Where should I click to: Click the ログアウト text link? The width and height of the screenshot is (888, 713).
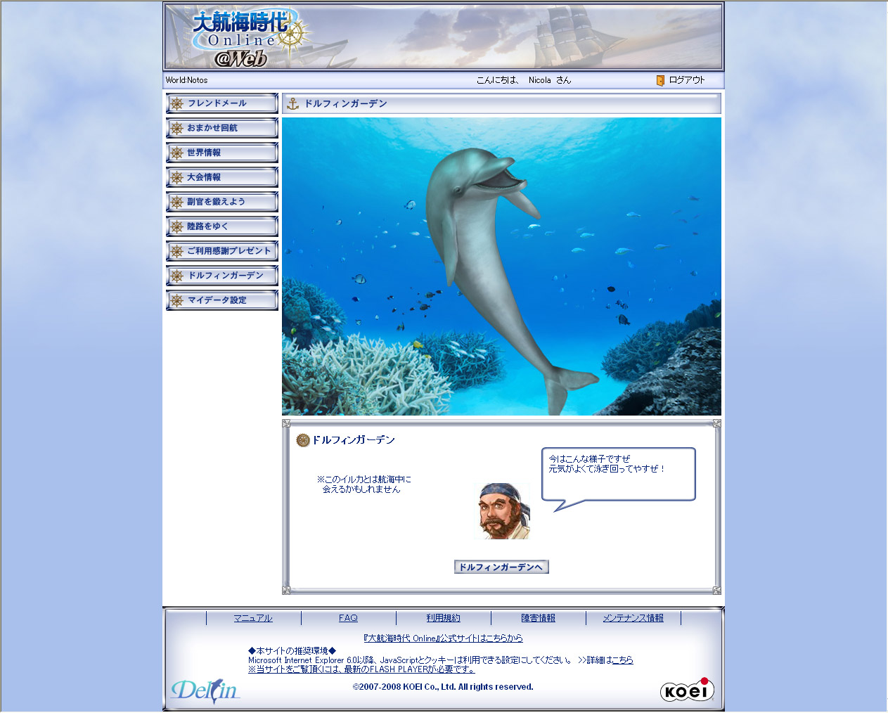[687, 80]
